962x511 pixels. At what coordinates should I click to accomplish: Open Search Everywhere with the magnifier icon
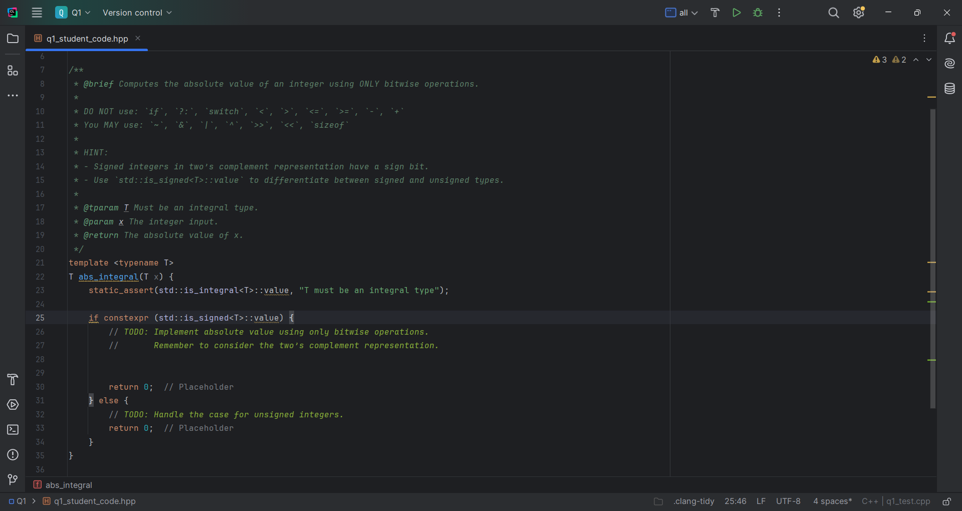pyautogui.click(x=833, y=13)
